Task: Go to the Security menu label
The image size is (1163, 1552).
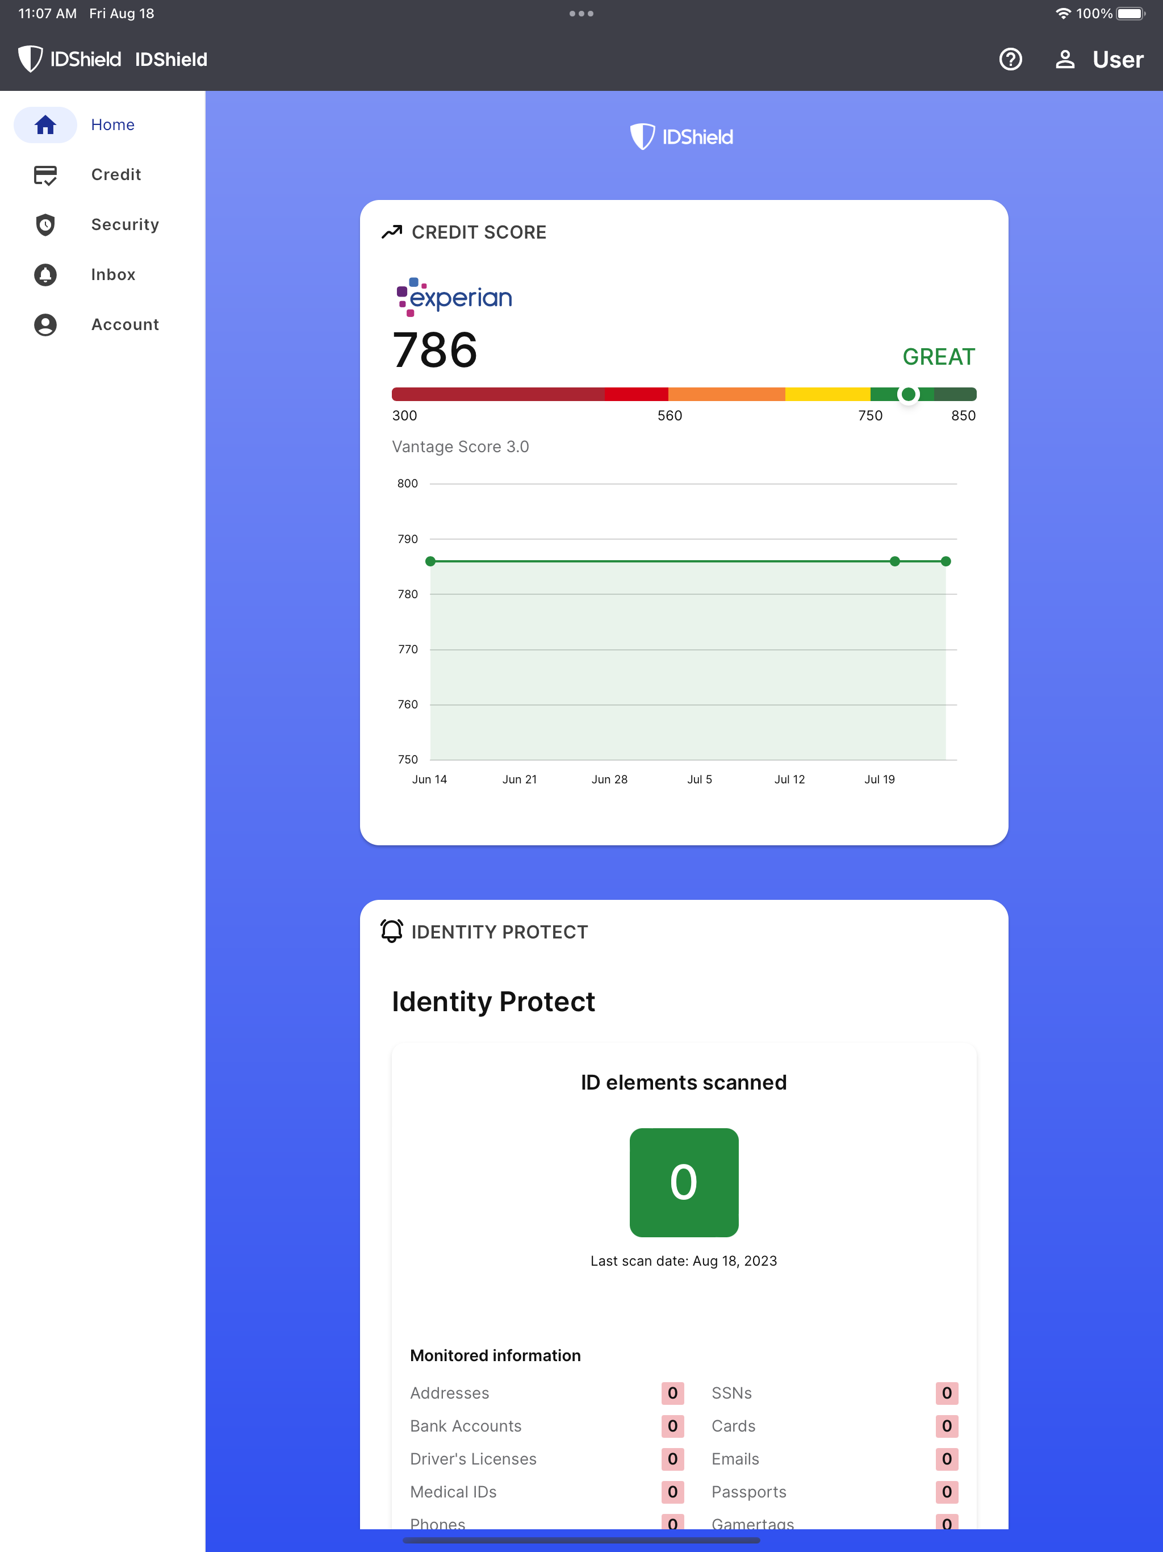Action: pos(125,224)
